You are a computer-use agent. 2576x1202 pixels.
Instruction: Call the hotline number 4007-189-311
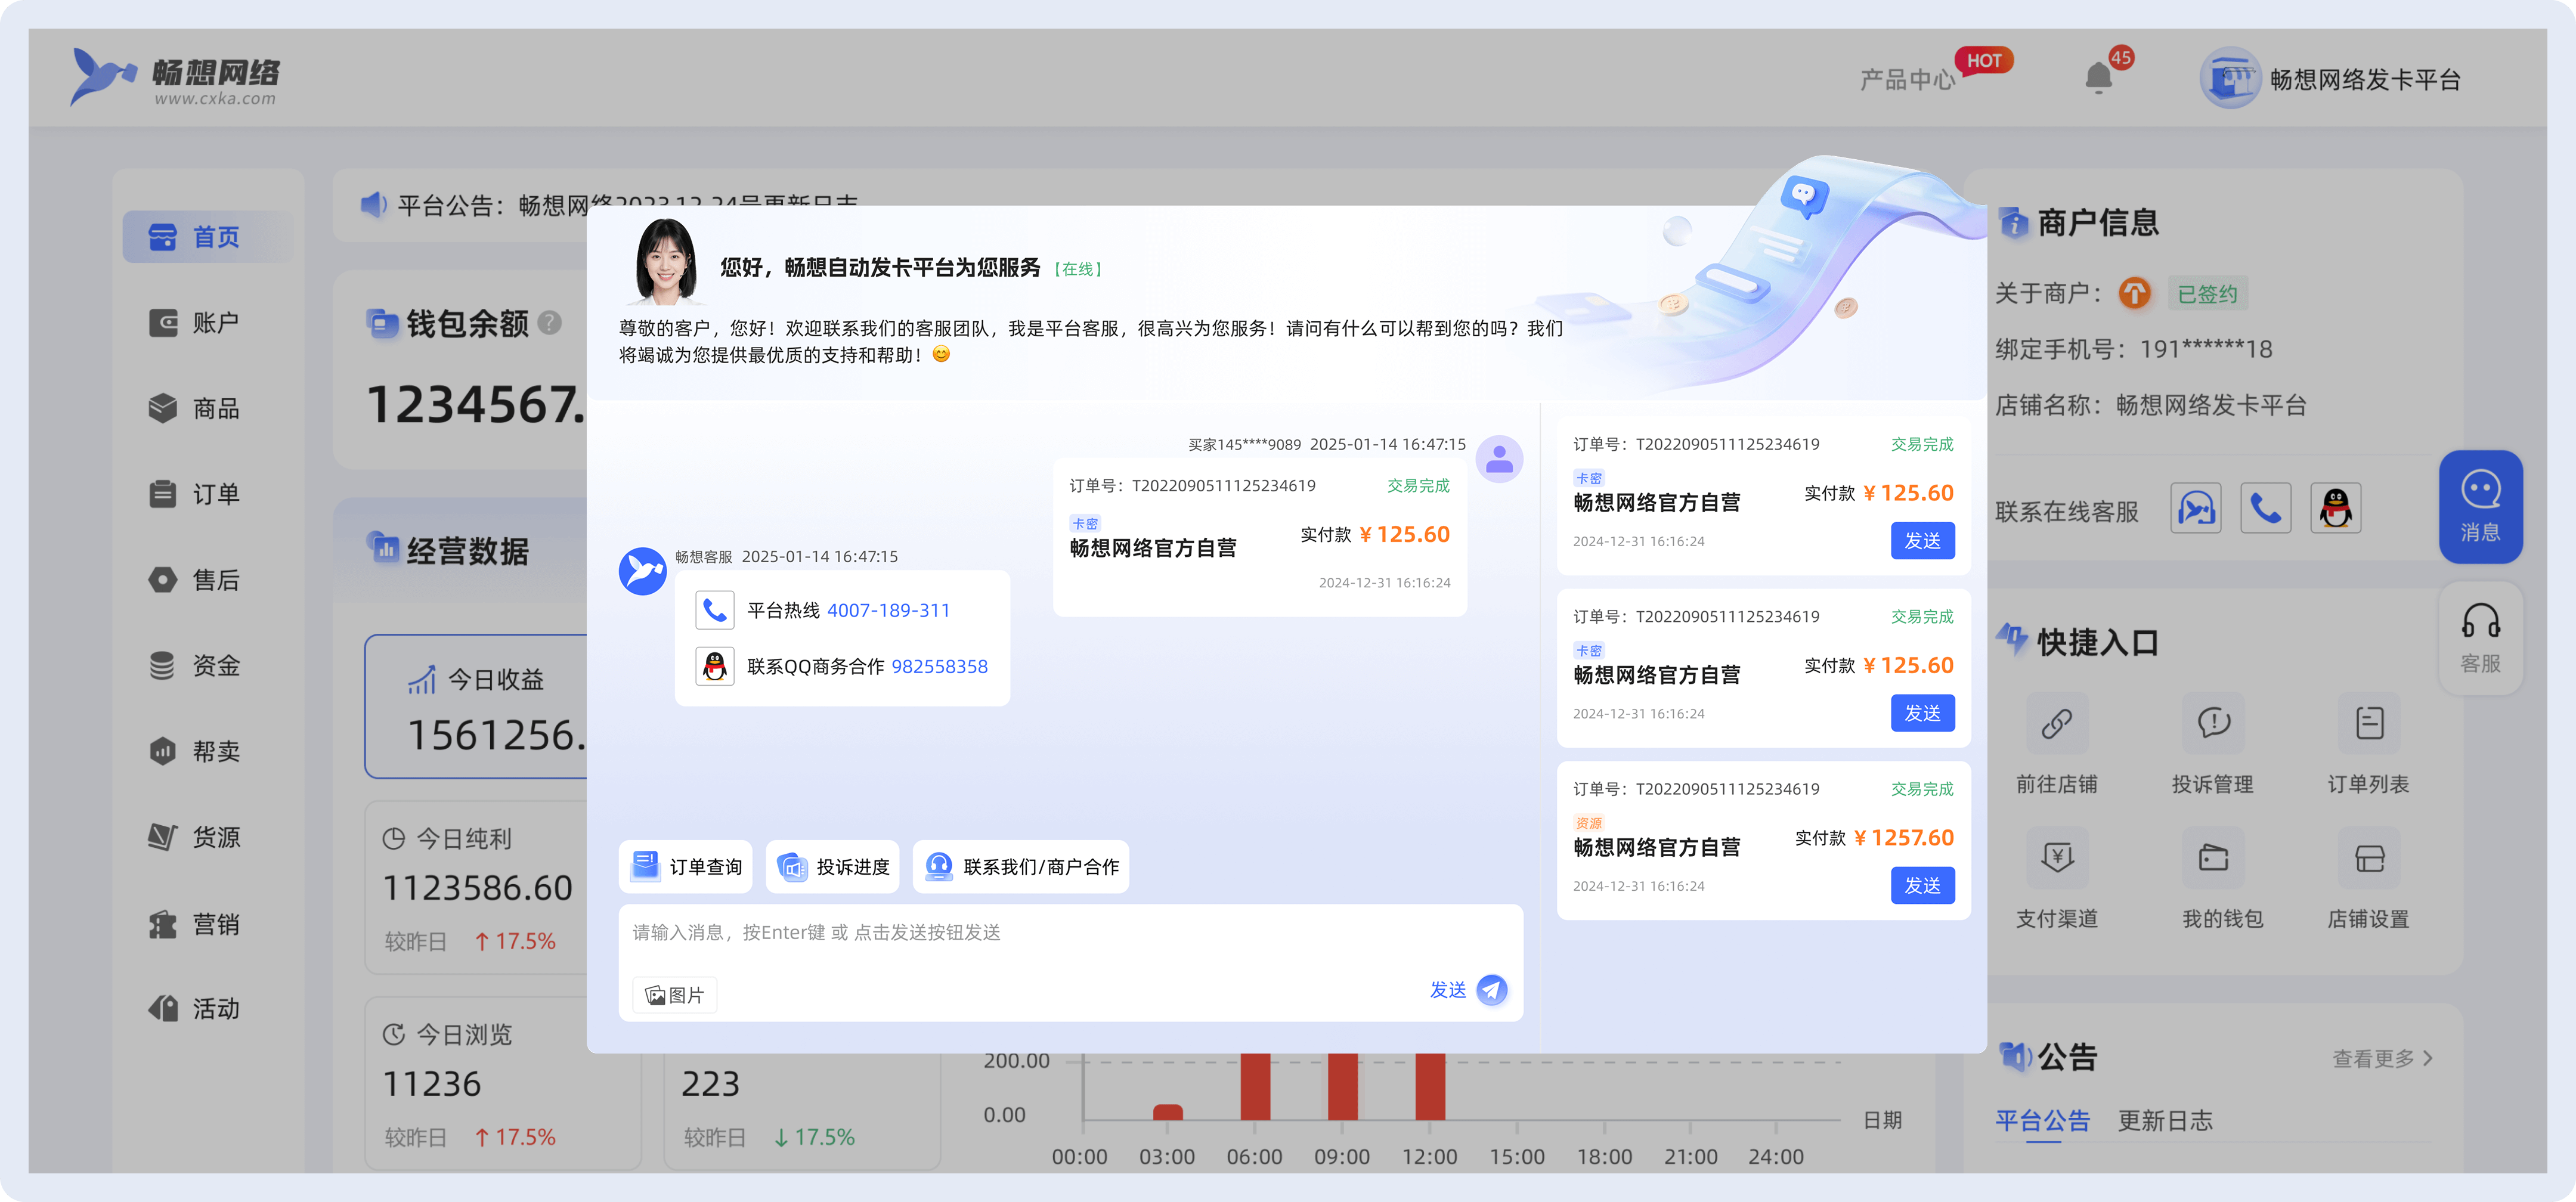888,610
